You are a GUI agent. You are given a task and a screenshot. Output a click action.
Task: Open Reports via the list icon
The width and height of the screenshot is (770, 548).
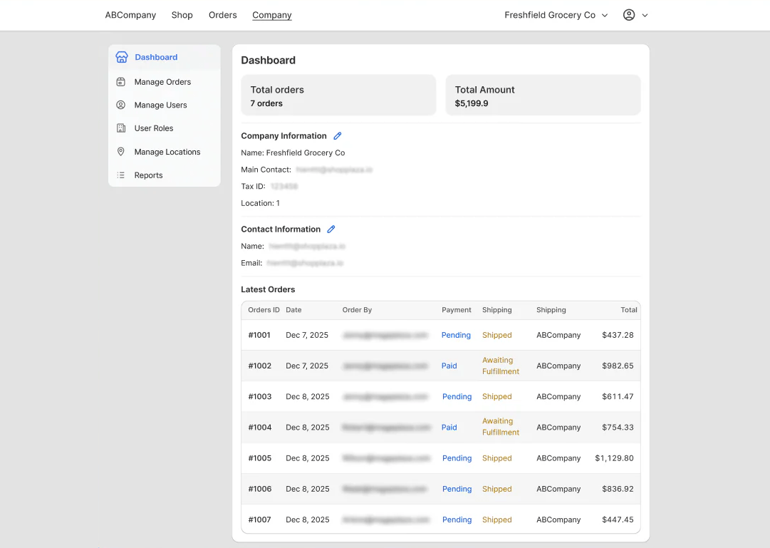click(x=120, y=175)
